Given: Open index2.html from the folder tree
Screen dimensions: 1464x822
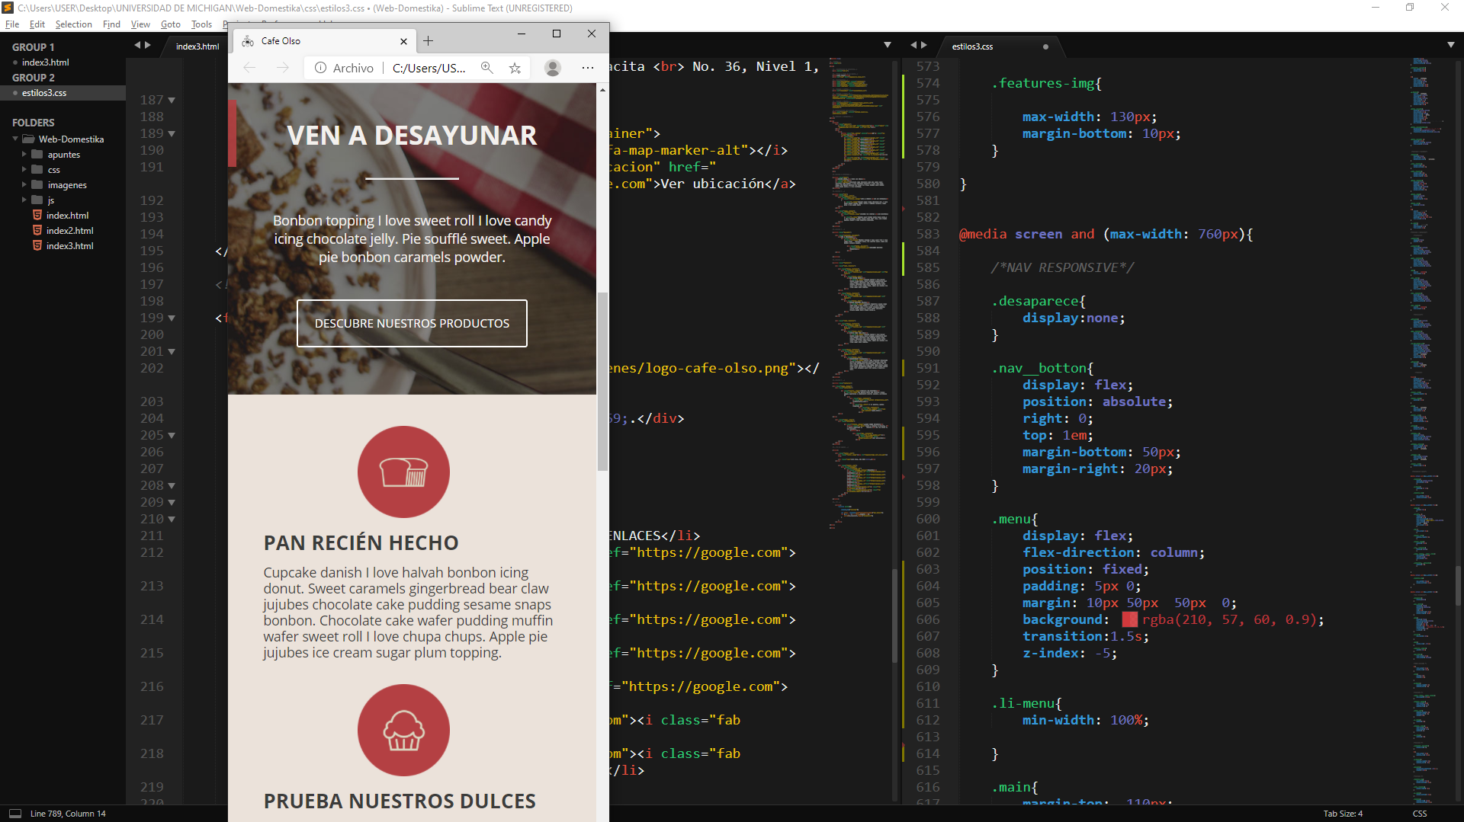Looking at the screenshot, I should click(x=69, y=231).
